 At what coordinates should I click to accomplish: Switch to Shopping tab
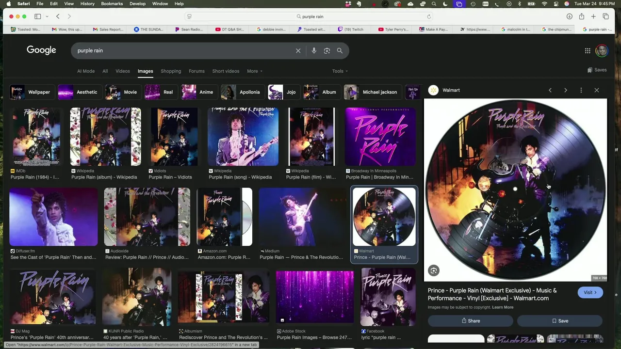(x=171, y=71)
